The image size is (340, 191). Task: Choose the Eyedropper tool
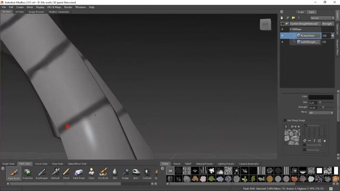[41, 173]
